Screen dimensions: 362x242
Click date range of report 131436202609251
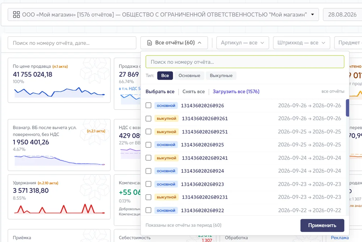click(310, 132)
